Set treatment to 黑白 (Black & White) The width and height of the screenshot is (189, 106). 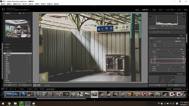point(183,38)
